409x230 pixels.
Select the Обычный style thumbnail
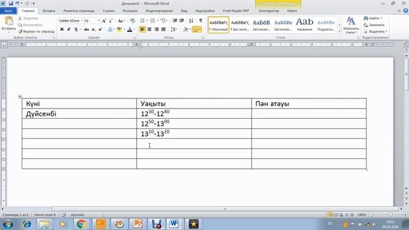(219, 25)
